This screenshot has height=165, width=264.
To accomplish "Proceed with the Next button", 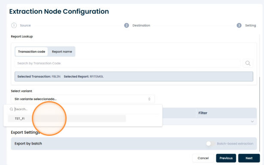I will (x=249, y=158).
